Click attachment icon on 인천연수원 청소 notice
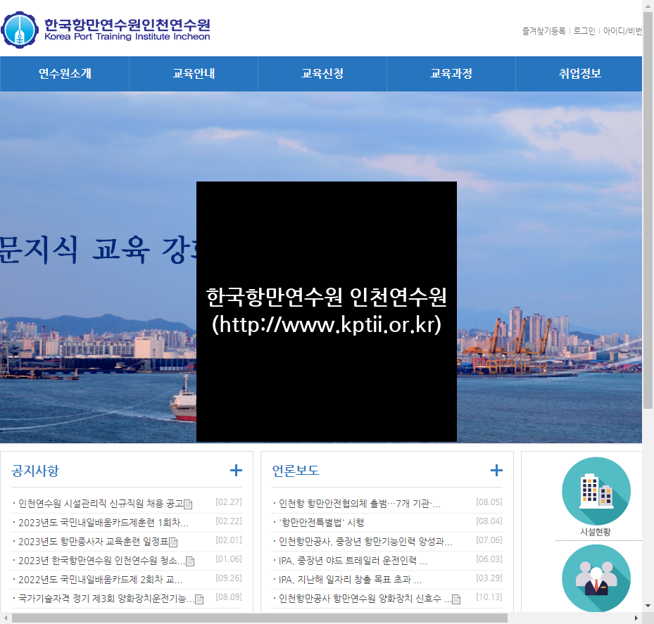Image resolution: width=654 pixels, height=624 pixels. click(190, 561)
